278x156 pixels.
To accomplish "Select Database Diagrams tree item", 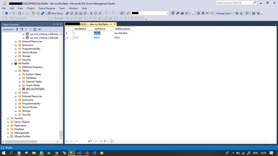I will tap(32, 67).
